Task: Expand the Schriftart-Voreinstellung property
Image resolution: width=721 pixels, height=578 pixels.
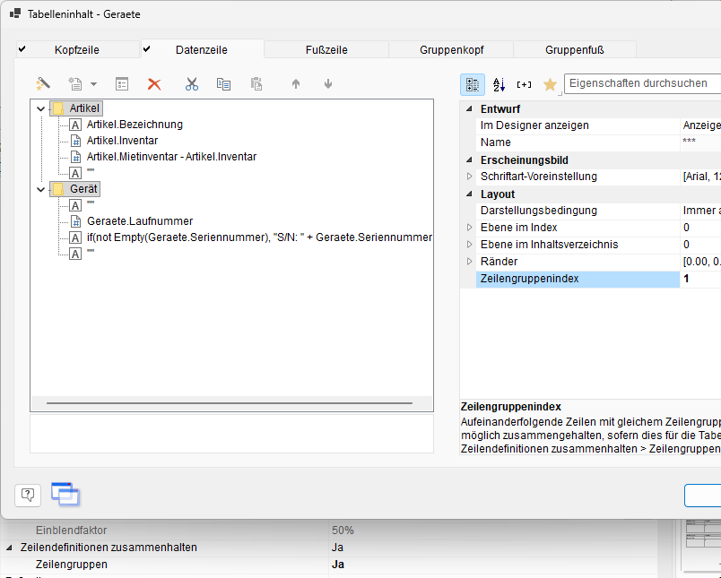Action: click(469, 177)
